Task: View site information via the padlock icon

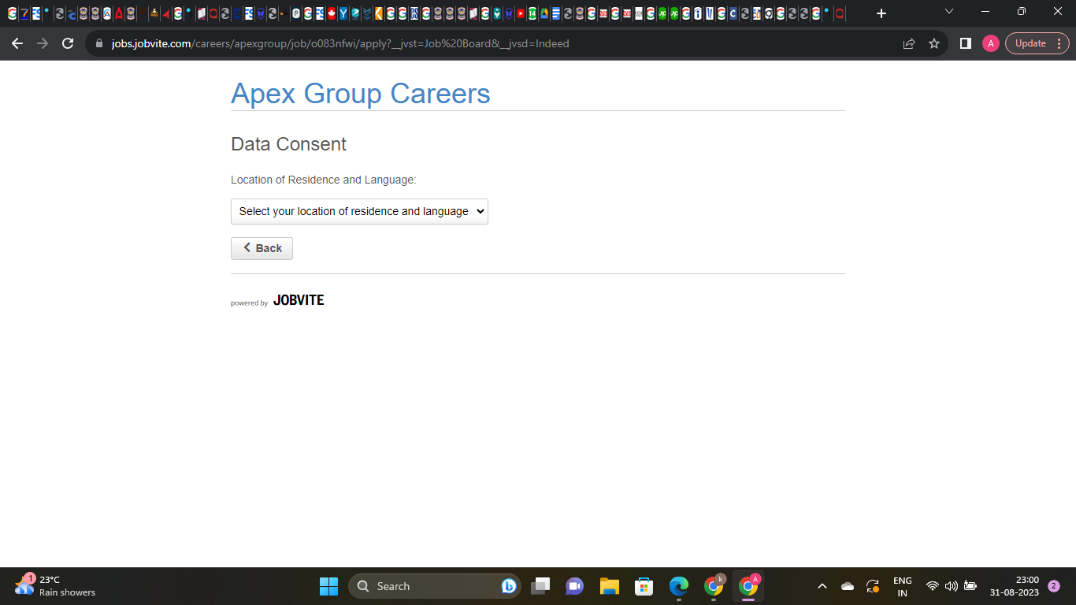Action: click(99, 43)
